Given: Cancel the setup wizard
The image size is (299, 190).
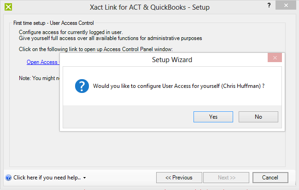Looking at the screenshot, I should click(x=270, y=178).
